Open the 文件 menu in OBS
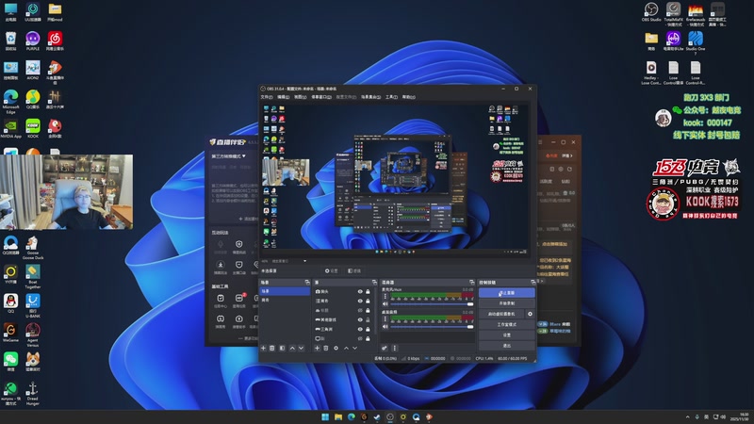 [x=267, y=97]
